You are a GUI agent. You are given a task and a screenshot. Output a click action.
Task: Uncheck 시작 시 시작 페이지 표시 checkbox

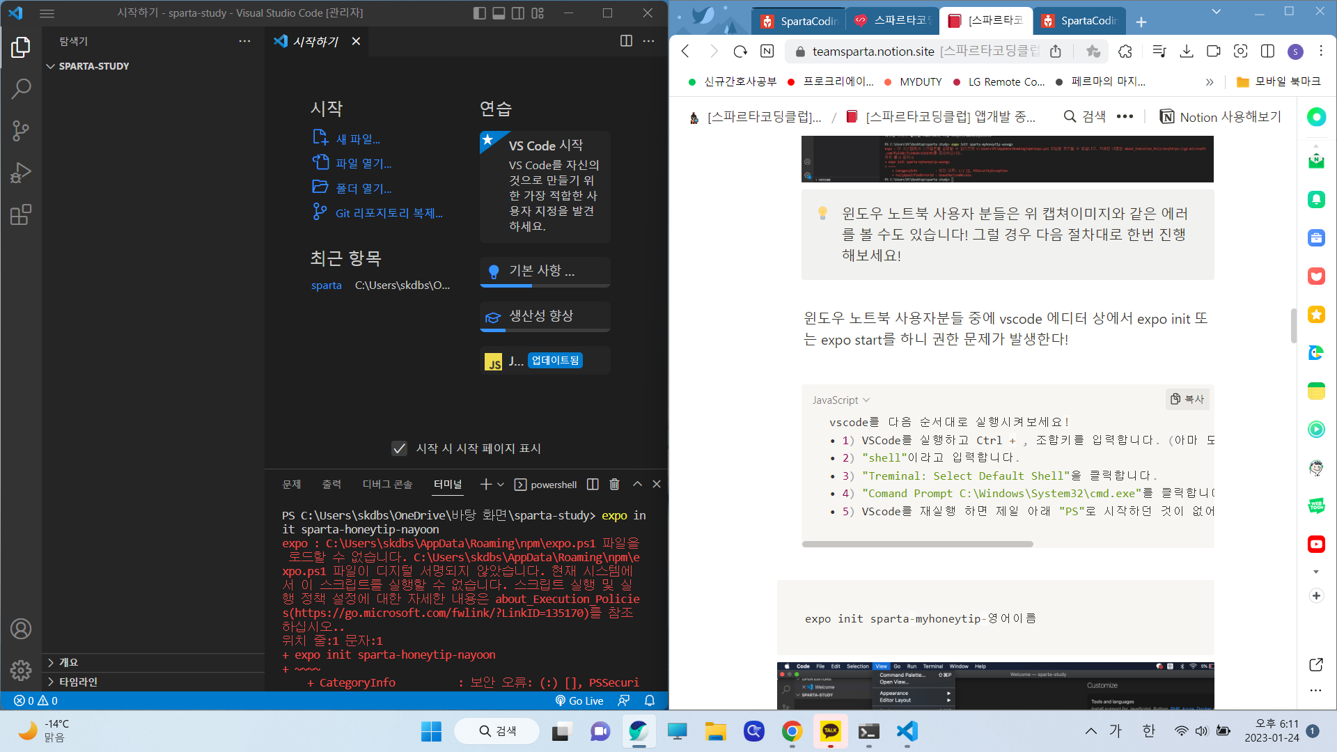point(399,448)
